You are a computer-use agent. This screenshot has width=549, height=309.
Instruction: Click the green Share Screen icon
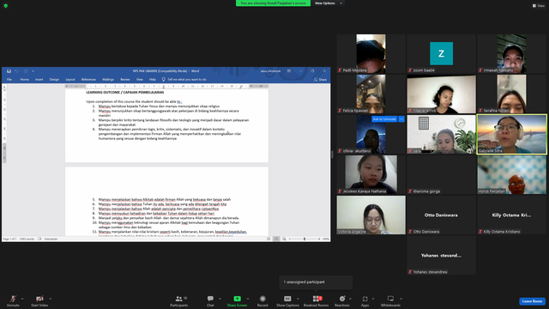pos(237,299)
